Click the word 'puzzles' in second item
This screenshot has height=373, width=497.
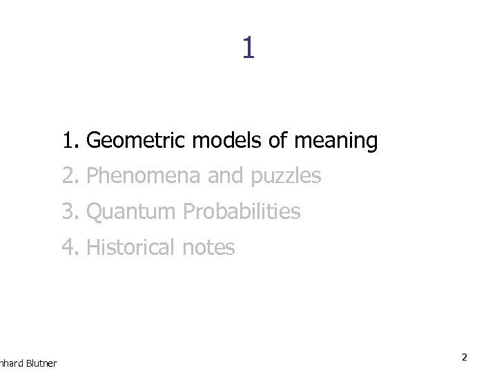(286, 177)
